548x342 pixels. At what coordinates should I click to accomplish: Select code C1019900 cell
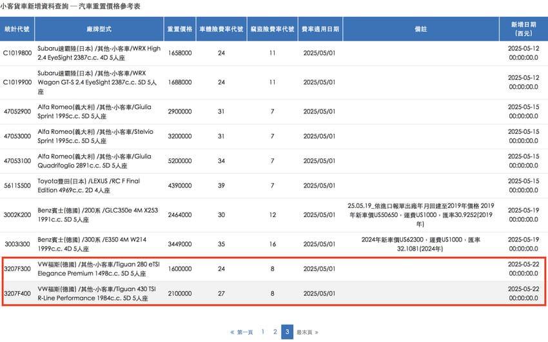point(17,82)
